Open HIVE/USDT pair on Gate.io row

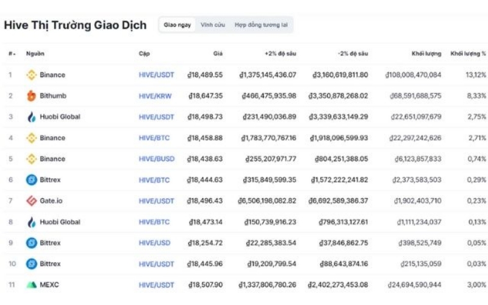click(x=157, y=201)
